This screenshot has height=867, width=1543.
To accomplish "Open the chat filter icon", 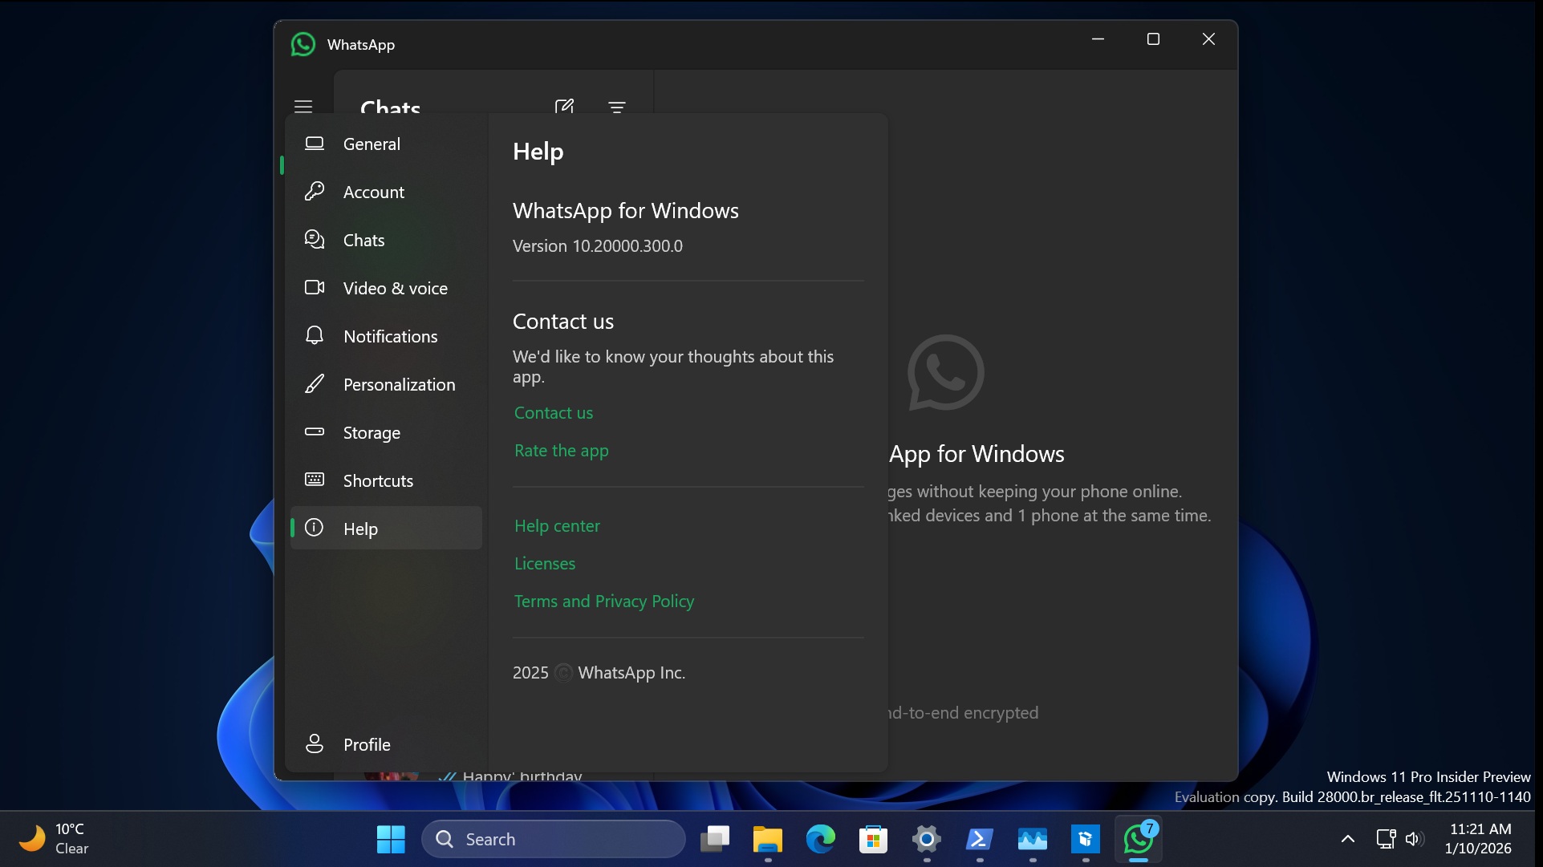I will (x=616, y=106).
